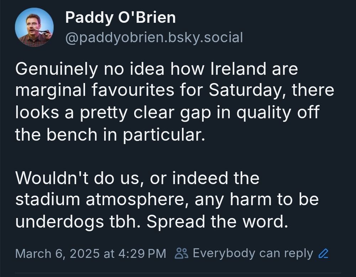Click the word Wouldn't in the second paragraph
356x277 pixels.
52,178
